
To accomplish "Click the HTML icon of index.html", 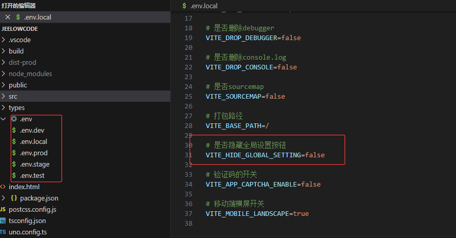I will [3, 187].
